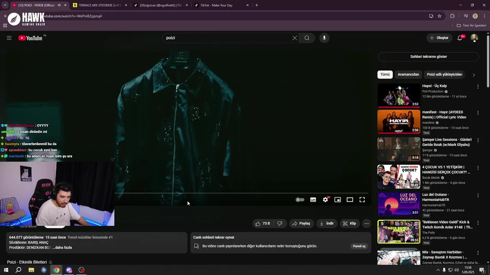Image resolution: width=490 pixels, height=275 pixels.
Task: Select 'Poizi adlı yükleyiciden' chip
Action: [x=444, y=74]
